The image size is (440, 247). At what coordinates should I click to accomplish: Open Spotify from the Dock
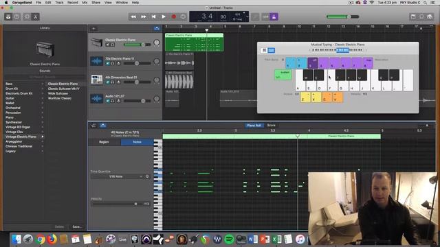pyautogui.click(x=229, y=239)
